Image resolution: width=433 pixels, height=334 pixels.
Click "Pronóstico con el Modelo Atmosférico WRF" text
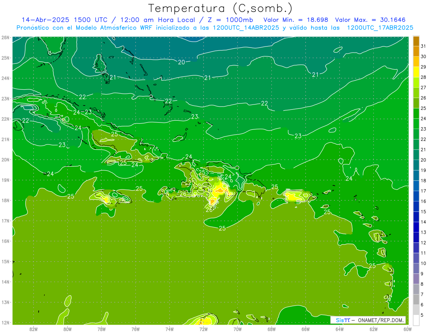85,28
